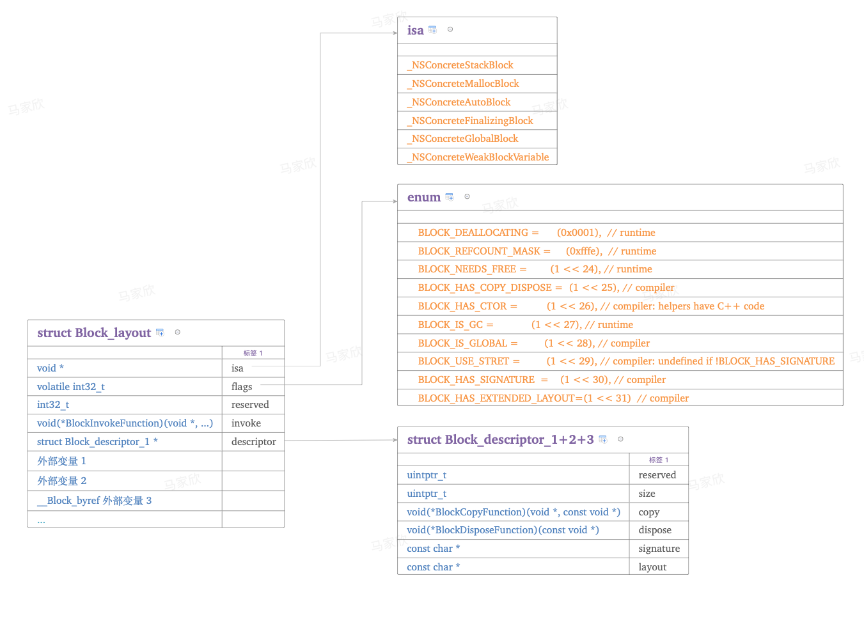The width and height of the screenshot is (864, 619).
Task: Select the void(*BlockCopyFunction) row
Action: (x=513, y=512)
